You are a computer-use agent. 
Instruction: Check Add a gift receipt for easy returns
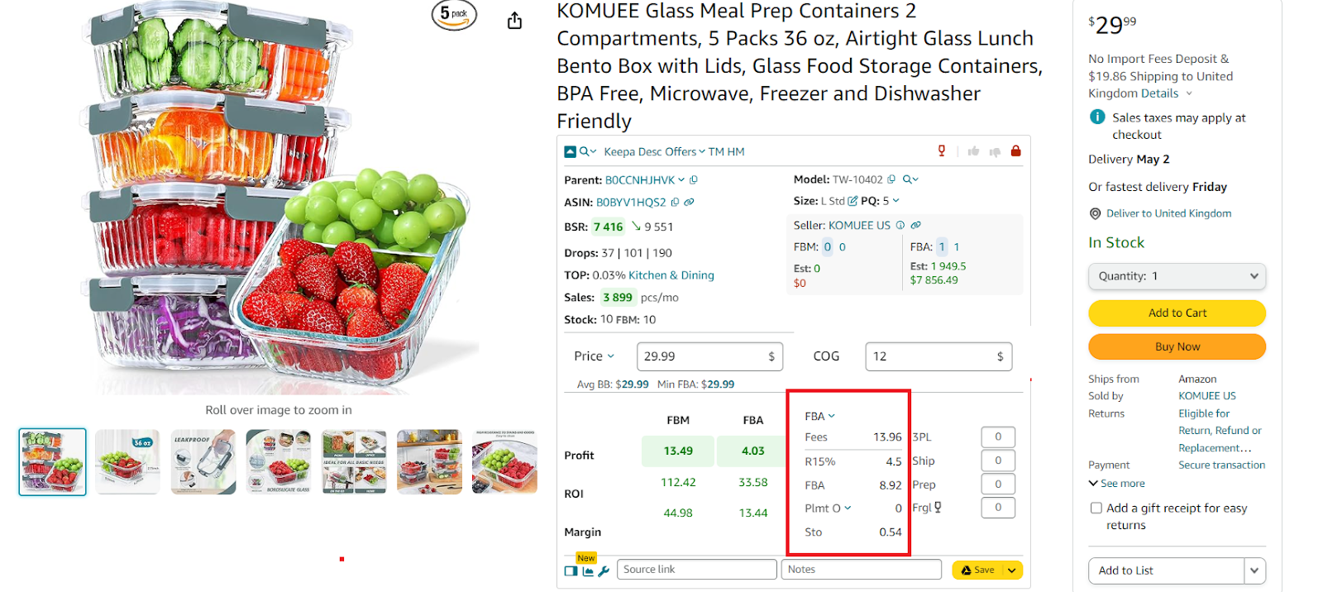[x=1096, y=508]
